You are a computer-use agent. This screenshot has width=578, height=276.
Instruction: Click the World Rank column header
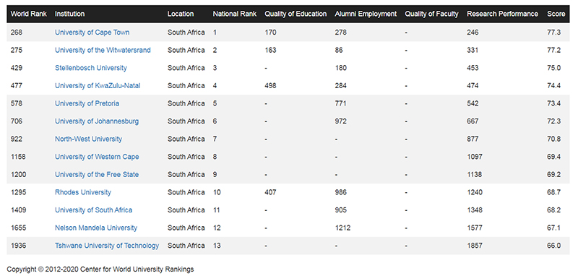tap(29, 14)
